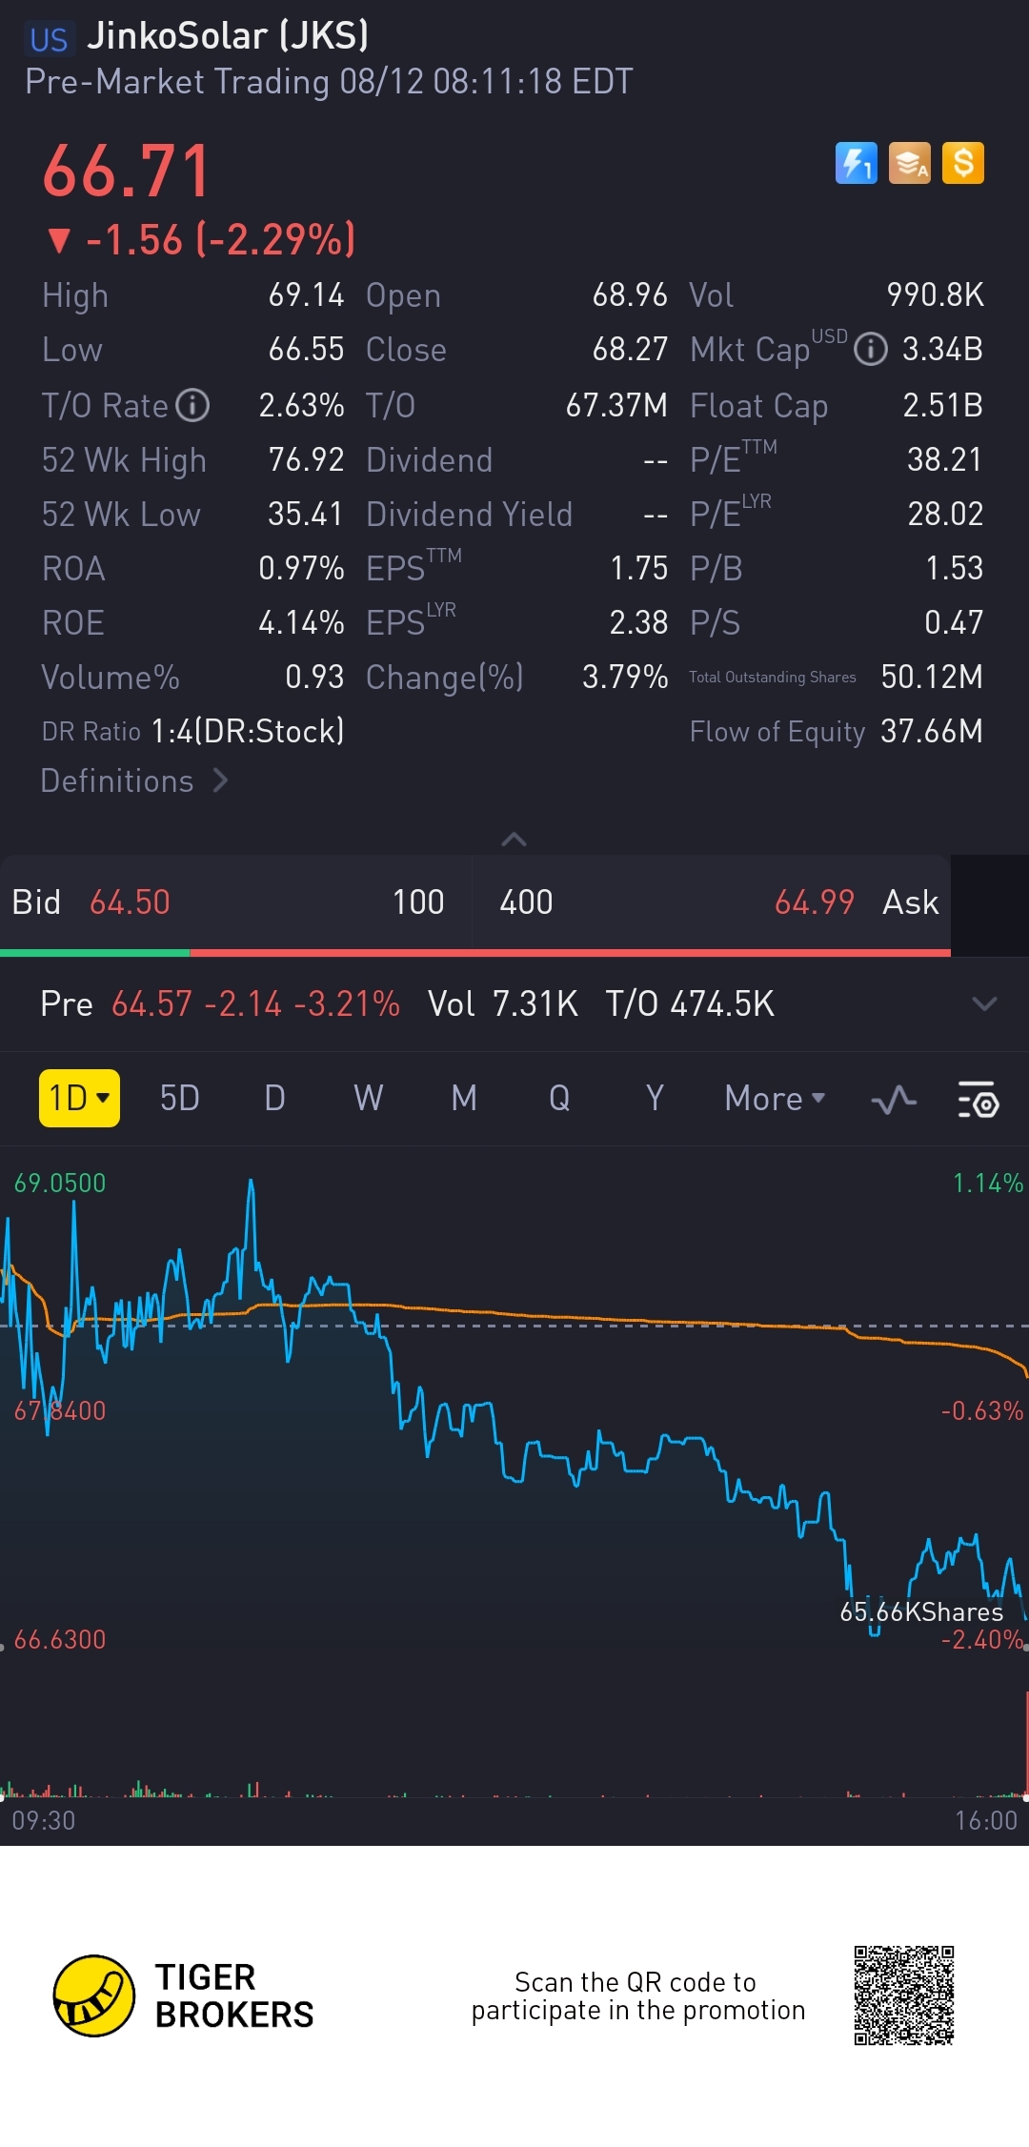The height and width of the screenshot is (2147, 1029).
Task: Tap the yellow dollar sign badge
Action: tap(962, 163)
